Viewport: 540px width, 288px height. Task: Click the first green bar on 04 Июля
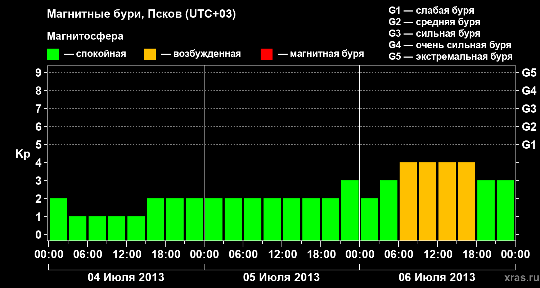[58, 219]
